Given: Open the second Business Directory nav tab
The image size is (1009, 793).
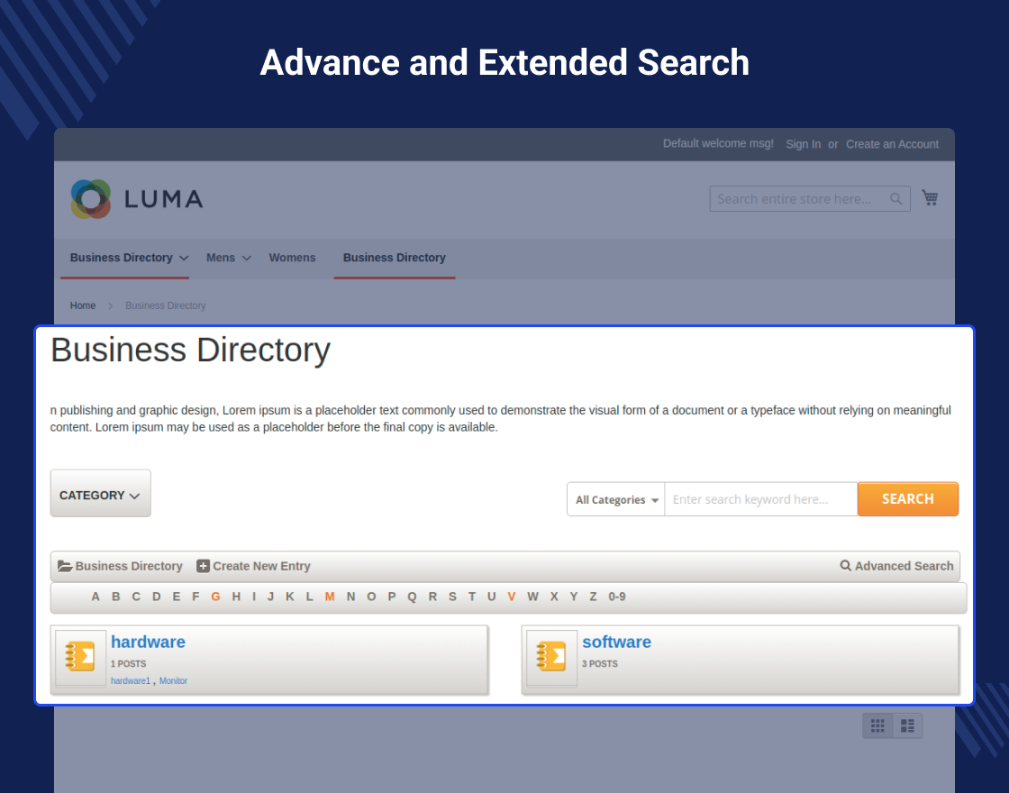Looking at the screenshot, I should click(x=395, y=258).
